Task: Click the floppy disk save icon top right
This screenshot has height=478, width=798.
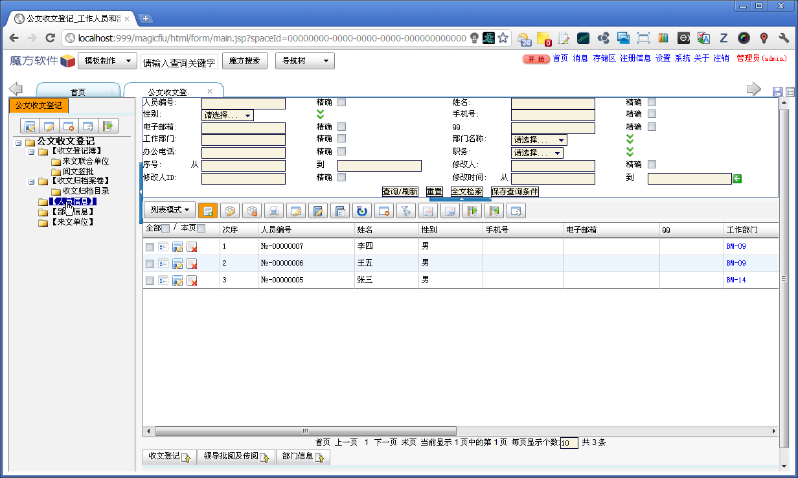Action: 778,92
